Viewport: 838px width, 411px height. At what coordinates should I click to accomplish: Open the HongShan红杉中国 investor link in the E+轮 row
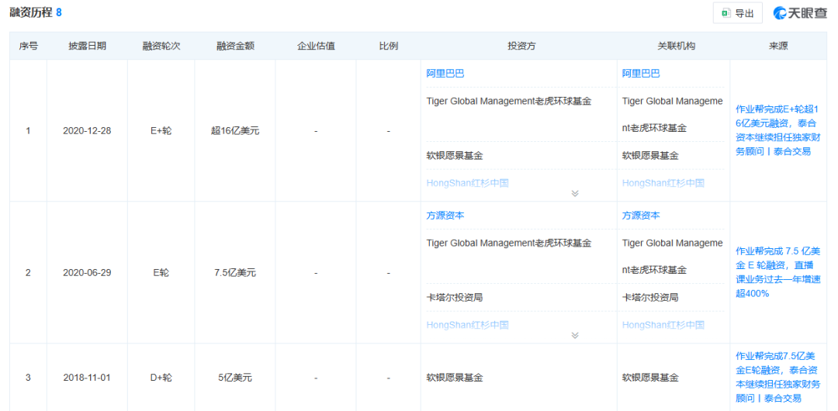coord(467,183)
